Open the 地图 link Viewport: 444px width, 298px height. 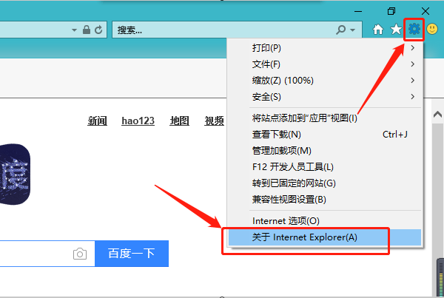179,121
